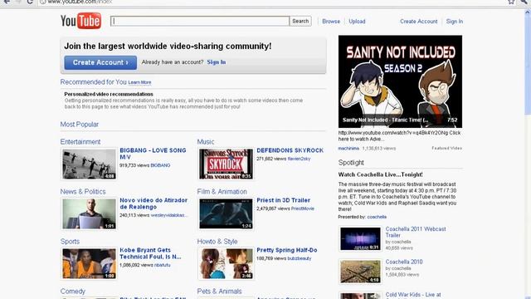Play Coachella 2010 thumbnail
Screen dimensions: 531x299
(x=360, y=272)
